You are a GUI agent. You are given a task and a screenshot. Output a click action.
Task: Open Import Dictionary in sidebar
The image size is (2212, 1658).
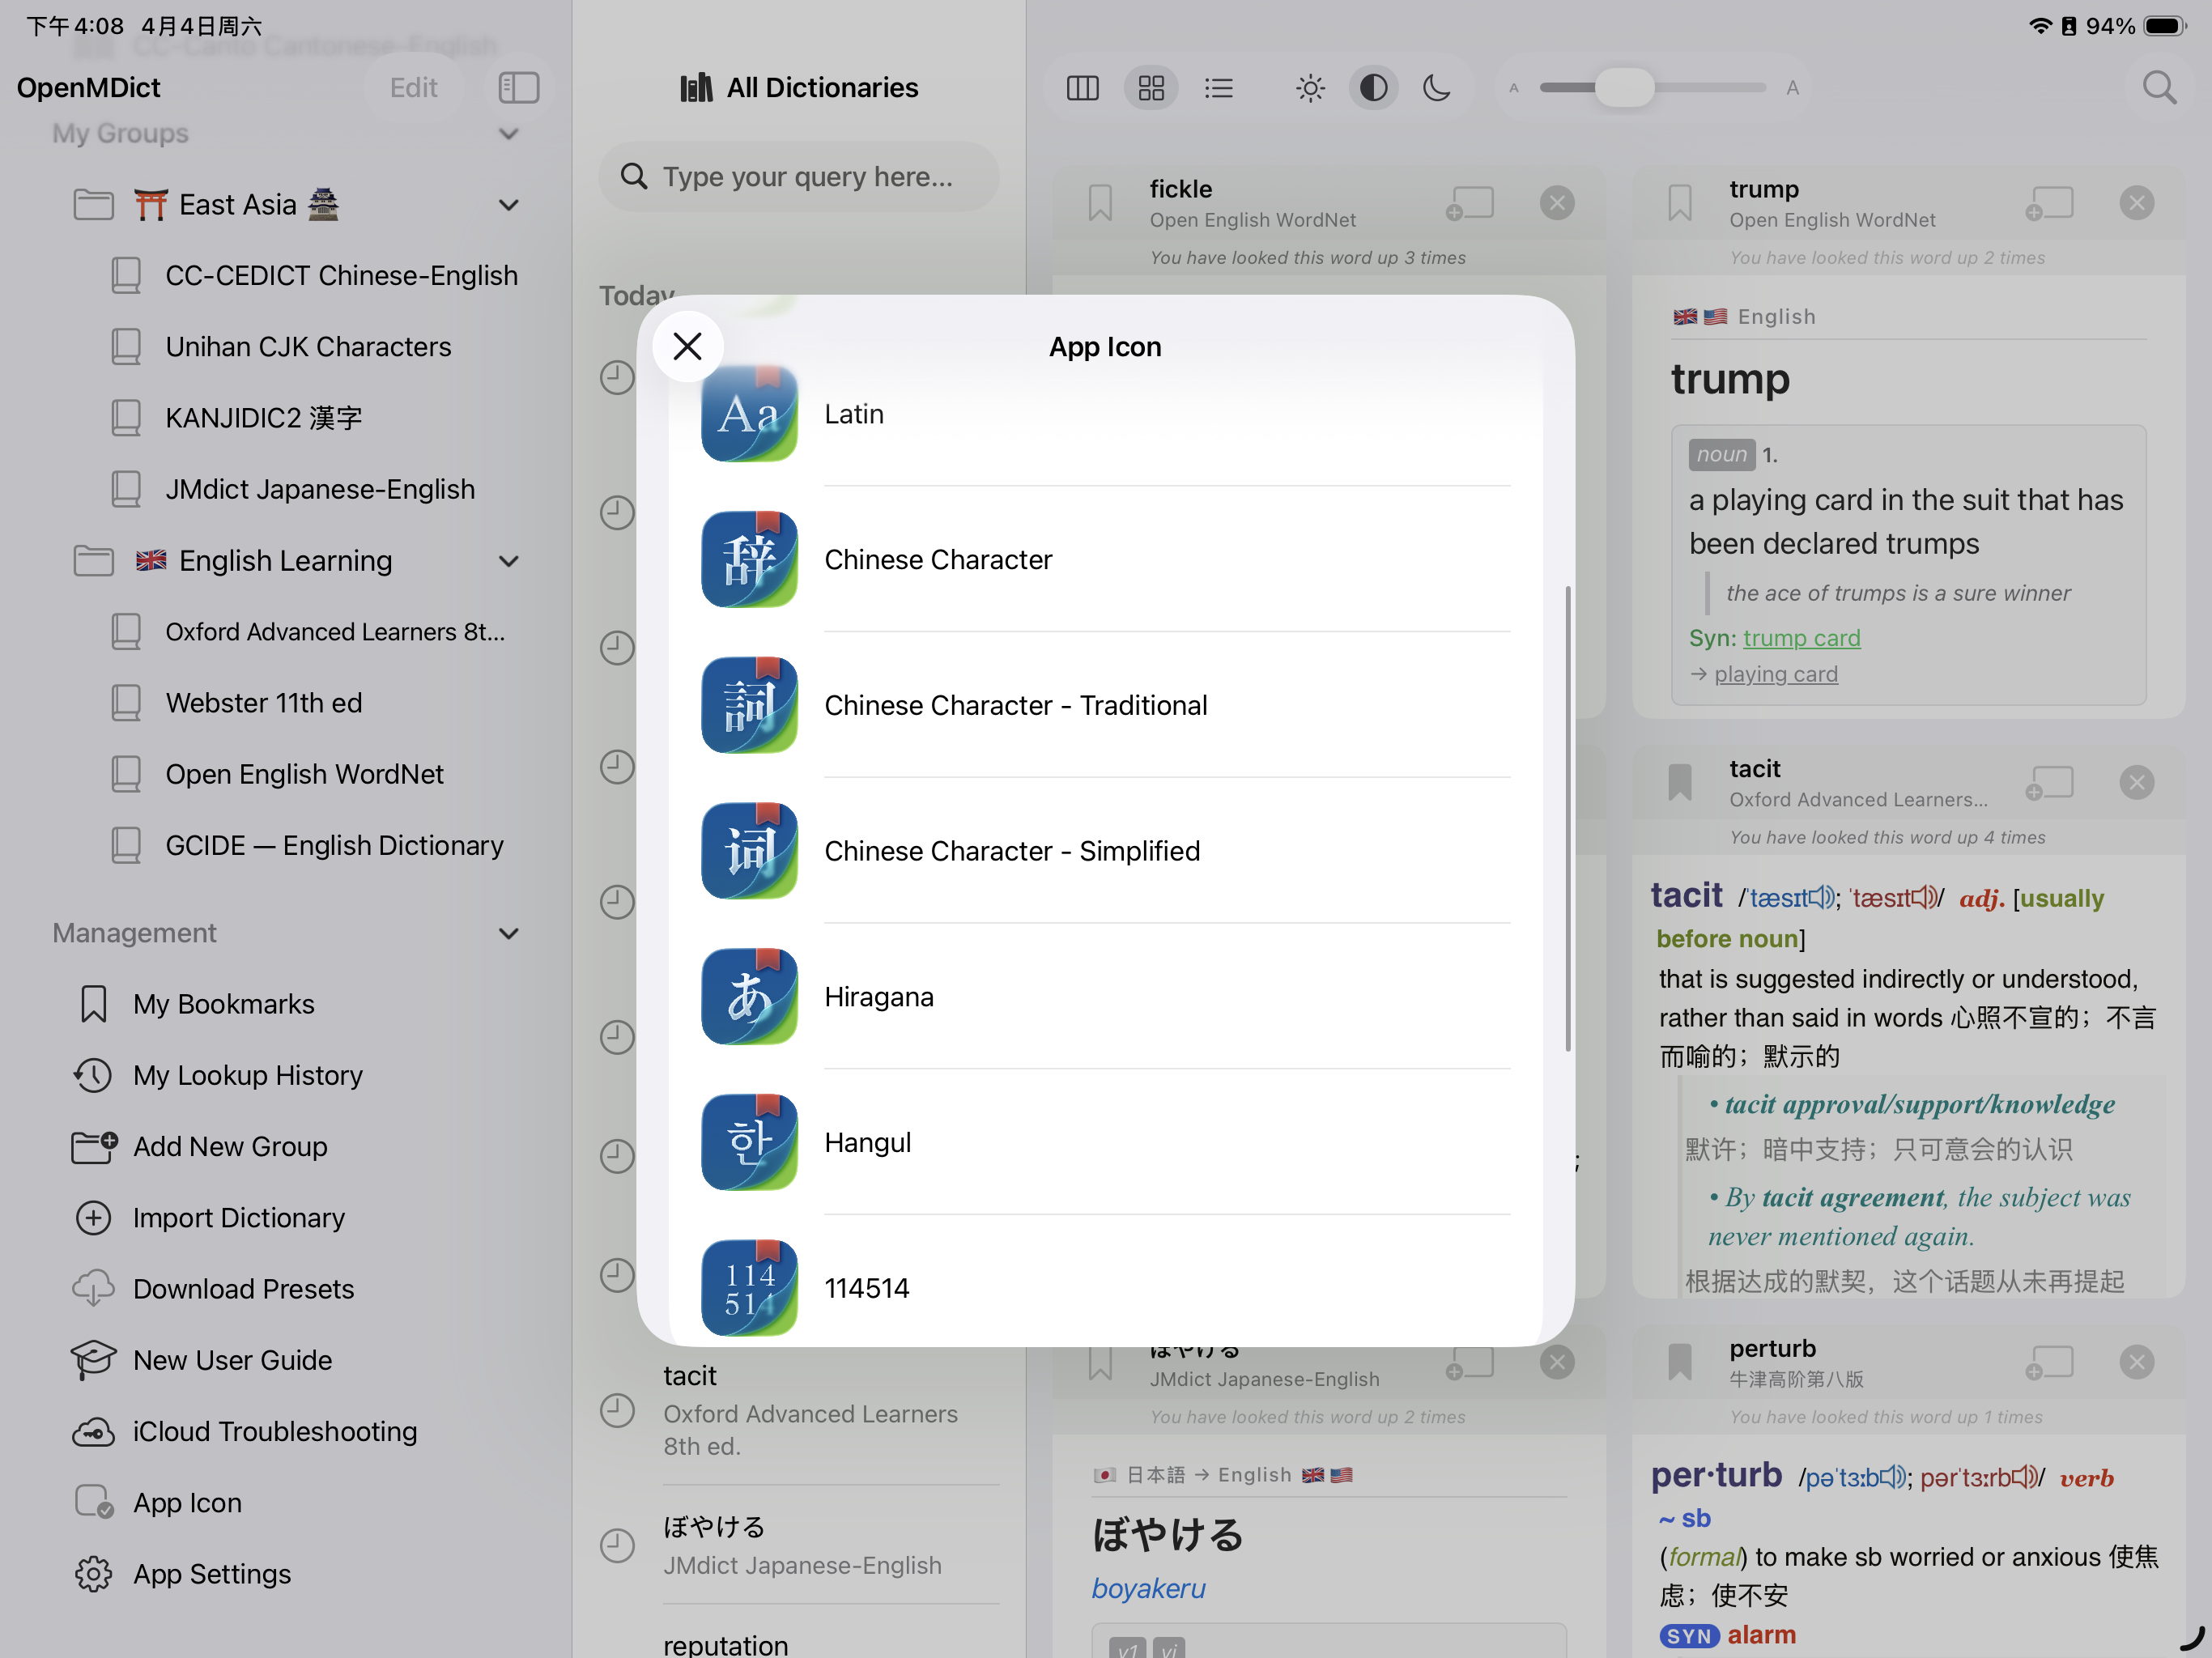238,1217
